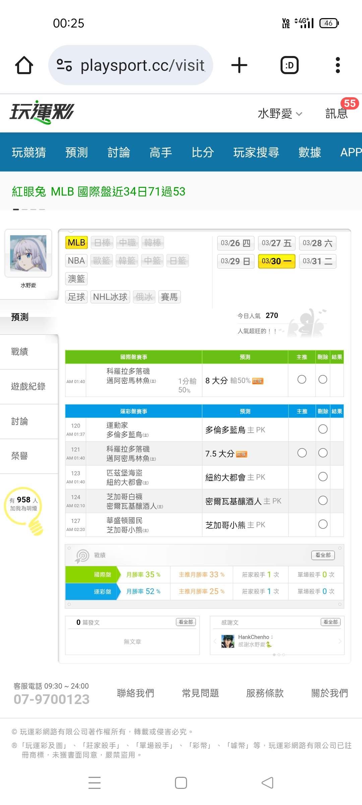Viewport: 362px width, 805px height.
Task: Open the browser three-dot menu
Action: pyautogui.click(x=338, y=65)
